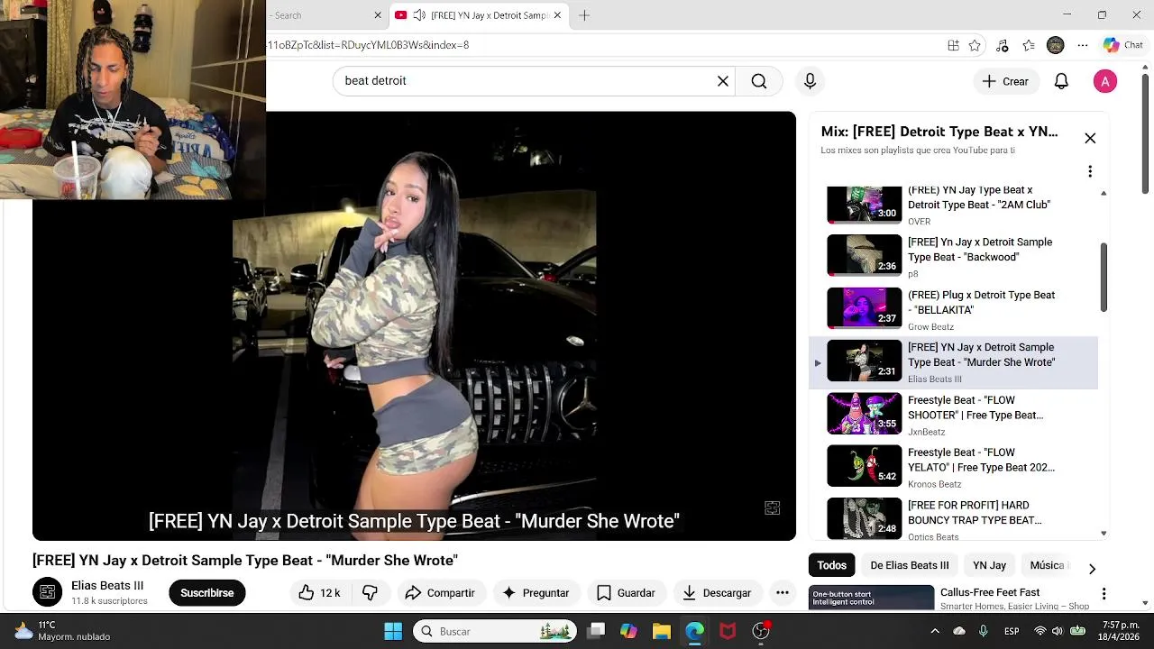Image resolution: width=1154 pixels, height=649 pixels.
Task: Show more filter chips with right arrow
Action: [x=1092, y=569]
